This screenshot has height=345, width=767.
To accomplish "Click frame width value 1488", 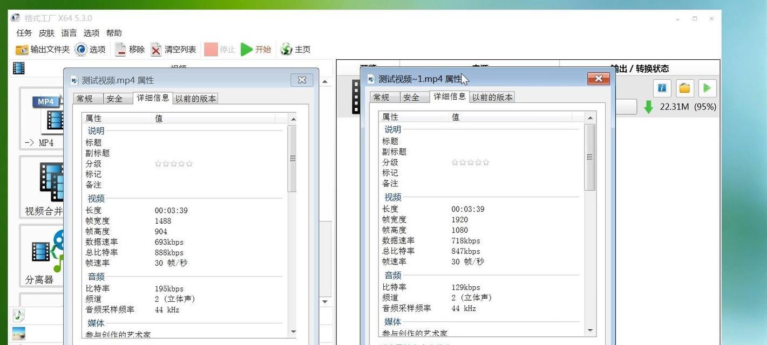I will 163,221.
